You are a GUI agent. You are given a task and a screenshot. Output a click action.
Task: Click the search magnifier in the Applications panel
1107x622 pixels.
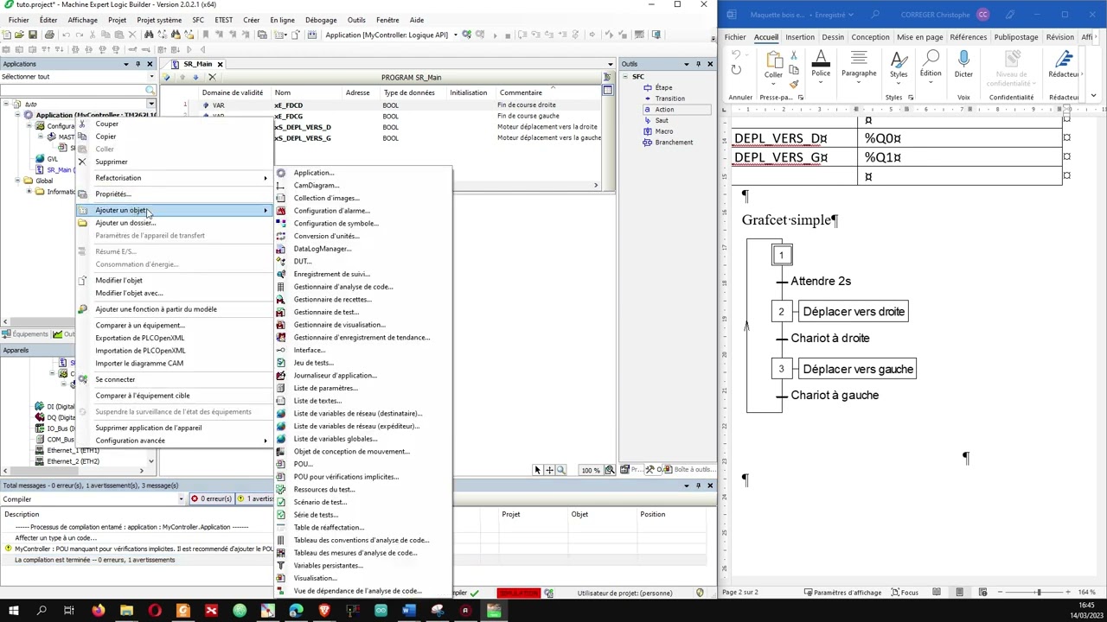click(x=150, y=90)
